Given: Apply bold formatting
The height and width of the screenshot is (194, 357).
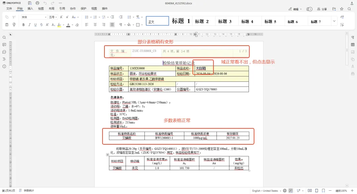Looking at the screenshot, I should pyautogui.click(x=23, y=24).
